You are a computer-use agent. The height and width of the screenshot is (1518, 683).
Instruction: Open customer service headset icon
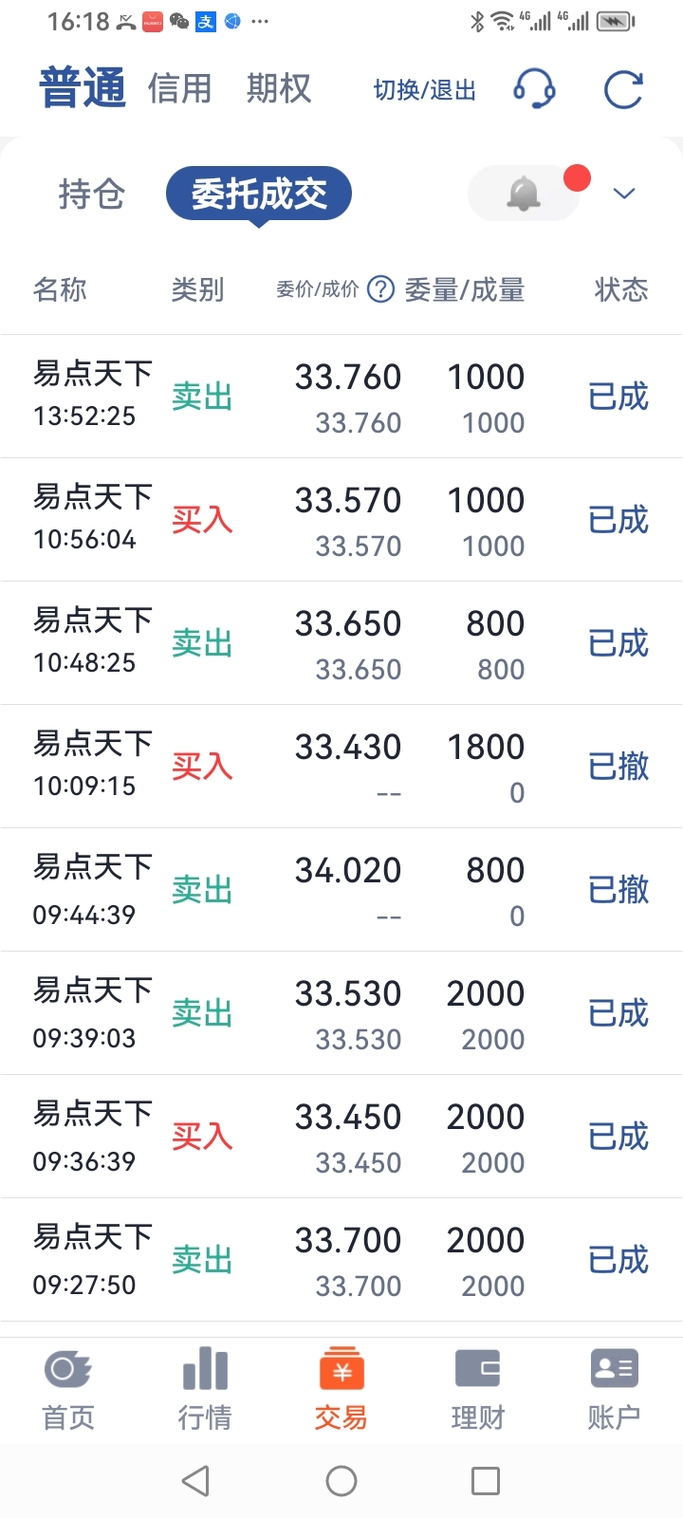[x=534, y=89]
